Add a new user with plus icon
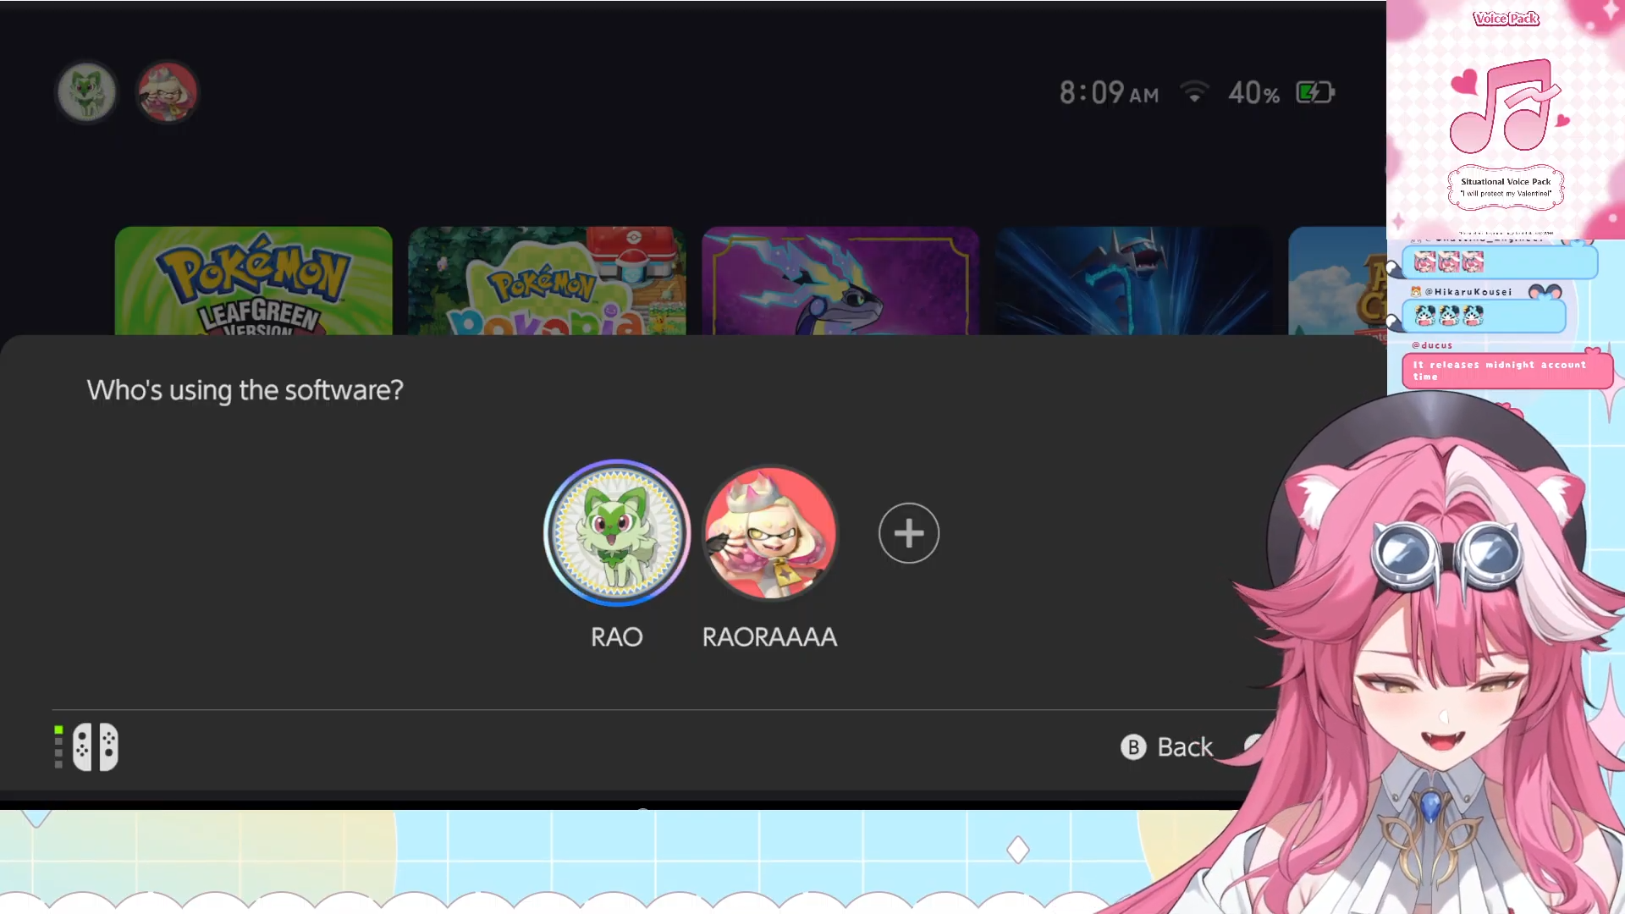Screen dimensions: 1625x914 click(909, 533)
